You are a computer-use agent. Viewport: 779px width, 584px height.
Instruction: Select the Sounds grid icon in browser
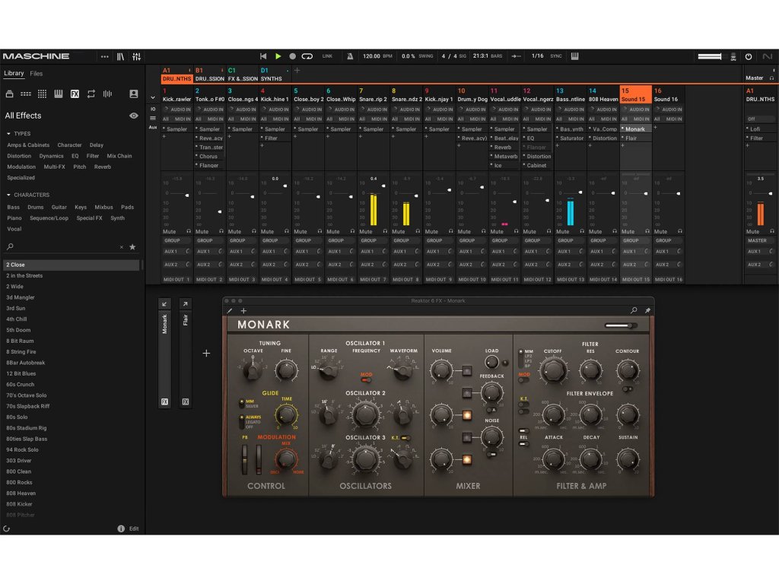[x=43, y=94]
